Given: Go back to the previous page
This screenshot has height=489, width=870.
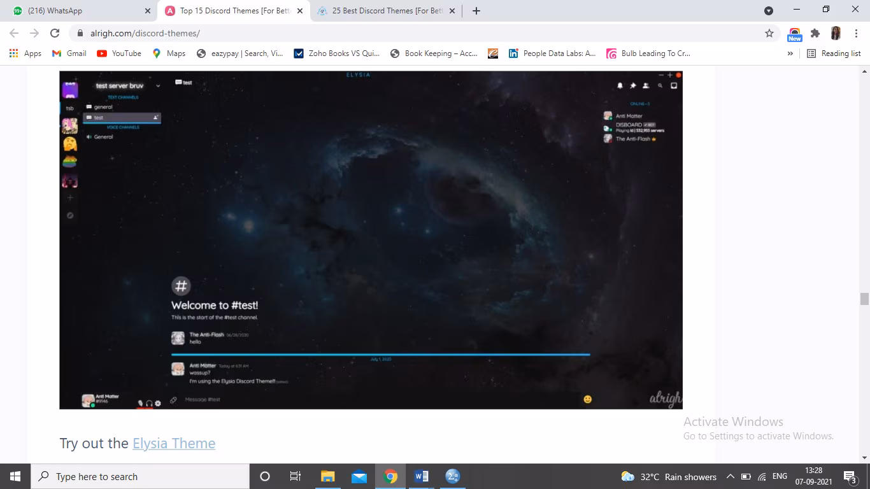Looking at the screenshot, I should pyautogui.click(x=14, y=33).
